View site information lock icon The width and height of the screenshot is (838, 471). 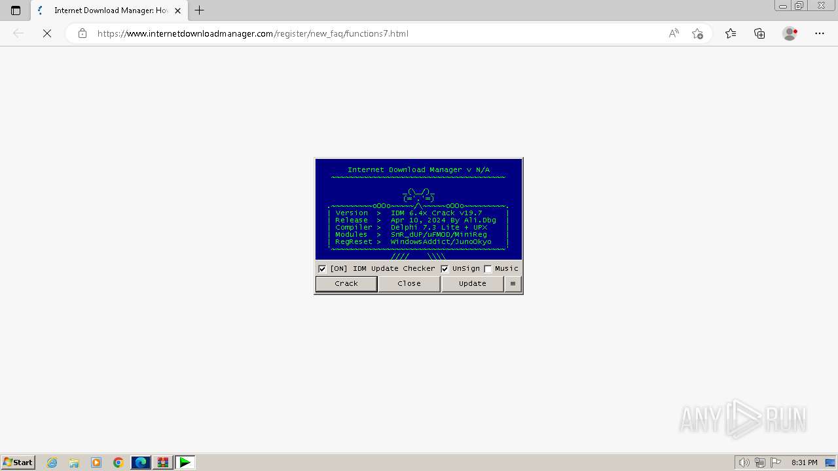82,33
